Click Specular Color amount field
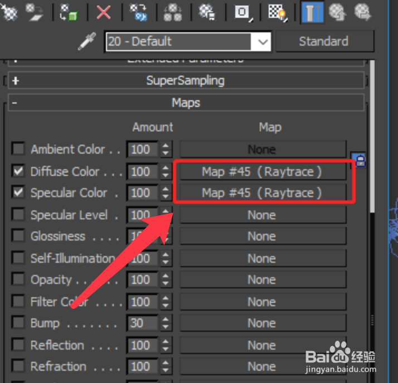This screenshot has height=383, width=398. [143, 193]
